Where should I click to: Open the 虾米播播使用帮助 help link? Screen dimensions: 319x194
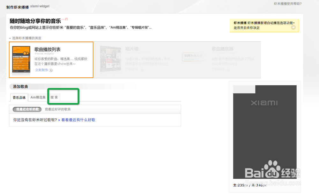[288, 4]
